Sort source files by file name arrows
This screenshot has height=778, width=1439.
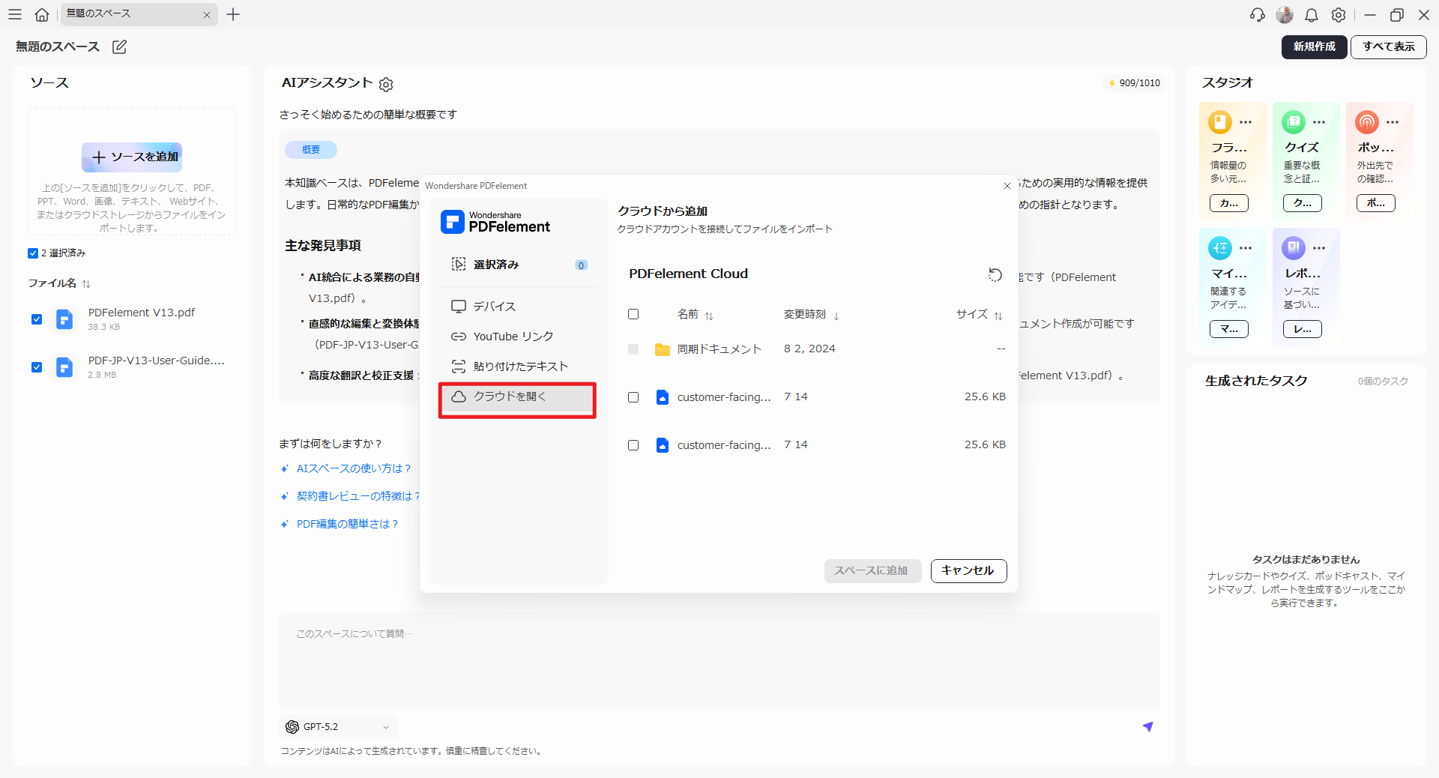coord(86,283)
